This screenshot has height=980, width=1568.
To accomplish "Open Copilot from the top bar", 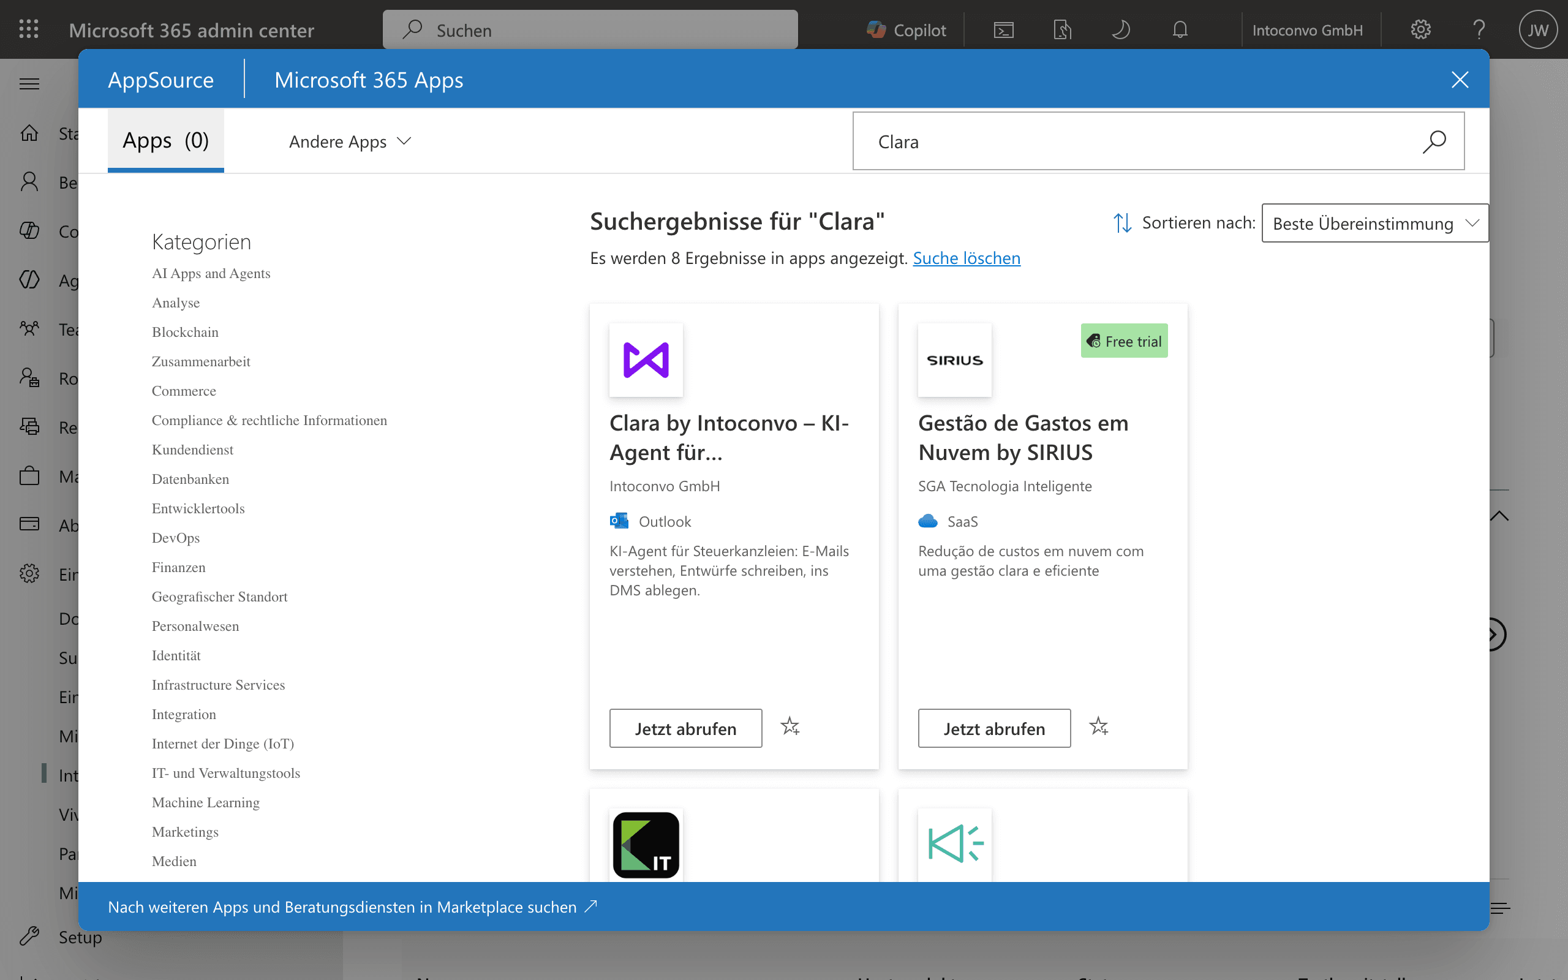I will point(907,30).
